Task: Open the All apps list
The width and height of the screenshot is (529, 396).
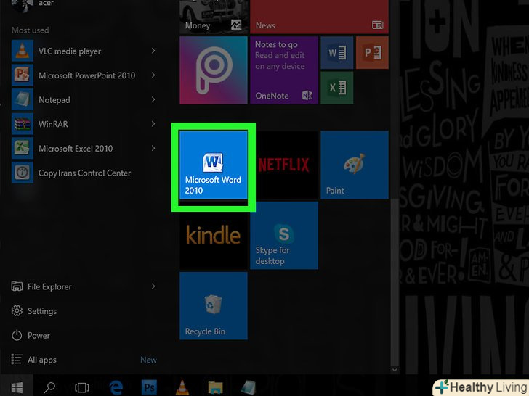Action: coord(41,360)
